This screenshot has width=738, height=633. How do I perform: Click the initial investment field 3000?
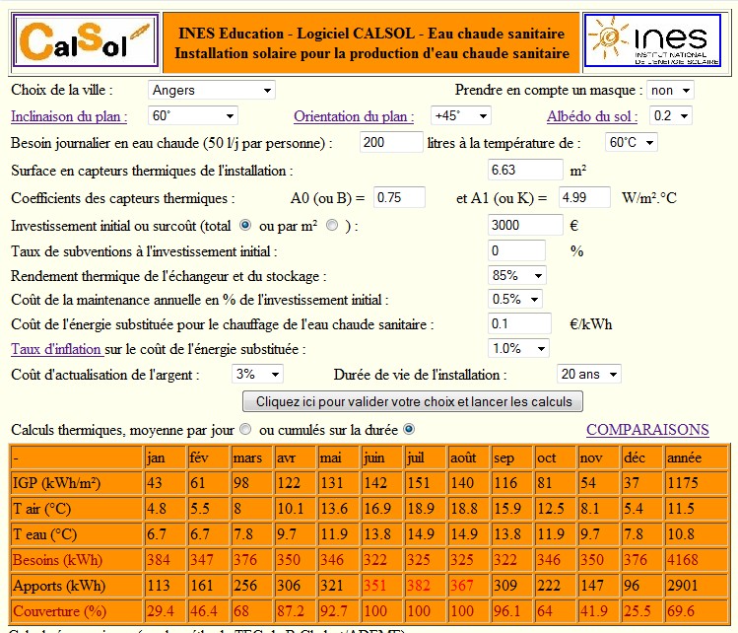(x=525, y=225)
